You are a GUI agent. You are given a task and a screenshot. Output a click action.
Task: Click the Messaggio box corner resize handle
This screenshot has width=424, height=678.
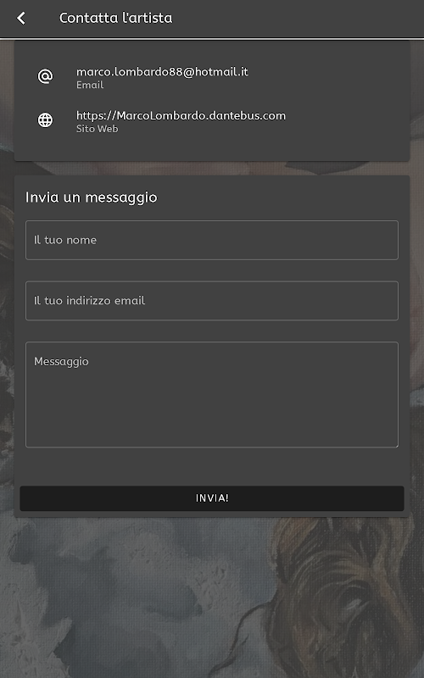(395, 444)
